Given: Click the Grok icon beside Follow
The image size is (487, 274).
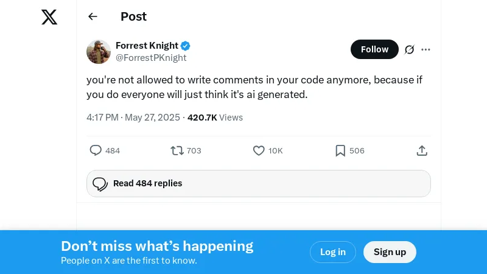Looking at the screenshot, I should 410,49.
